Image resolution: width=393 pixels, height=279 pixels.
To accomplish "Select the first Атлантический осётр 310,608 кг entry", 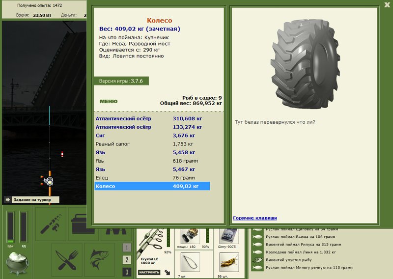I will [152, 118].
